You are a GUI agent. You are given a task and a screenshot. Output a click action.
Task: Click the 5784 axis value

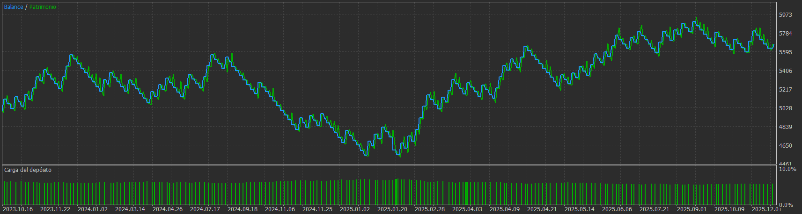[786, 34]
